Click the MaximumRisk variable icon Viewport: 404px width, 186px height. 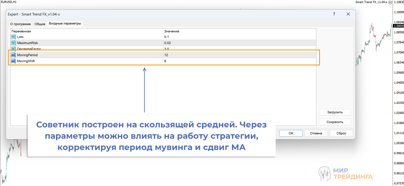point(13,42)
